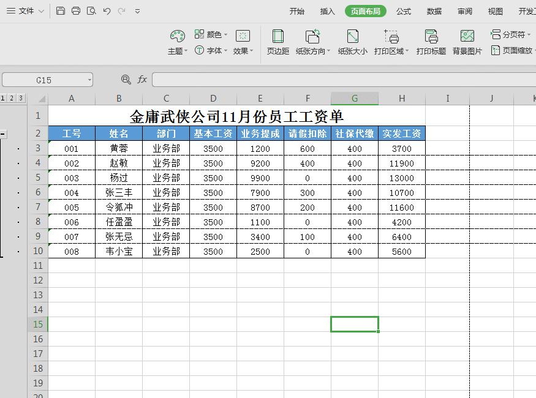536x398 pixels.
Task: Click into the formula bar field
Action: click(344, 80)
